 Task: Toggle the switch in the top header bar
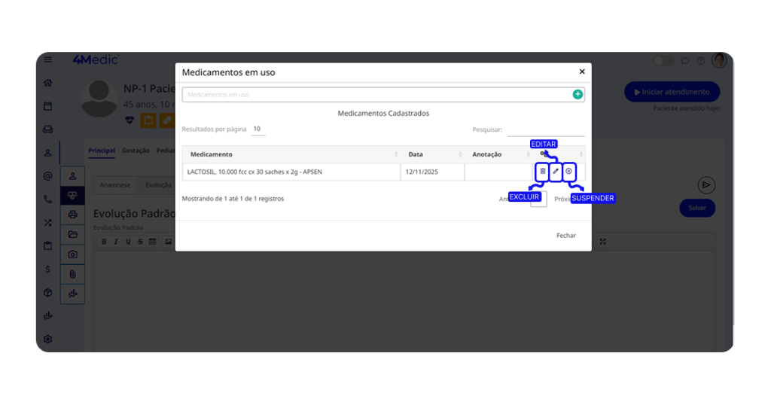(x=663, y=61)
